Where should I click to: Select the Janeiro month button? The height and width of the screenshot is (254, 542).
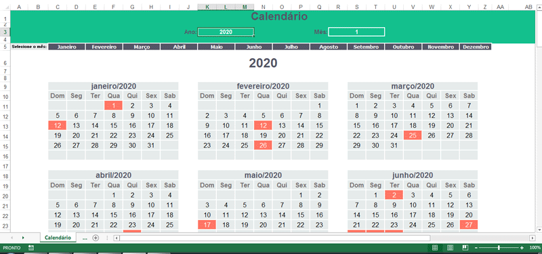click(x=66, y=47)
